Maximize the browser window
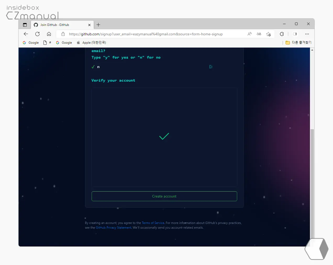Image resolution: width=333 pixels, height=265 pixels. point(296,24)
